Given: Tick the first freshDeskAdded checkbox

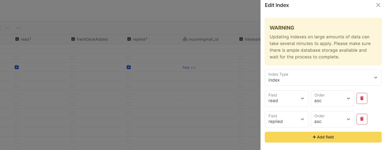Looking at the screenshot, I should [x=73, y=49].
